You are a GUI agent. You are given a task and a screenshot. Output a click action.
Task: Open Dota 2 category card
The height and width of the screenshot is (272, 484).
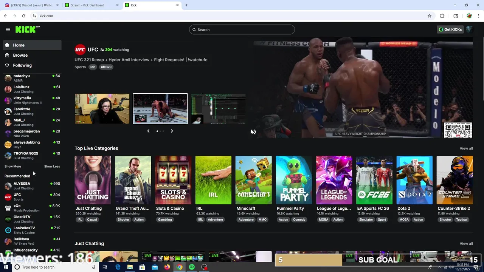[414, 180]
